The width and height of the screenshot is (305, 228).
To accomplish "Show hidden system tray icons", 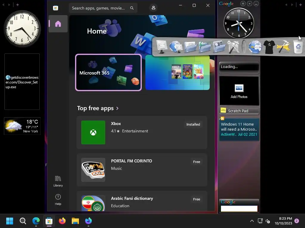I will point(252,221).
